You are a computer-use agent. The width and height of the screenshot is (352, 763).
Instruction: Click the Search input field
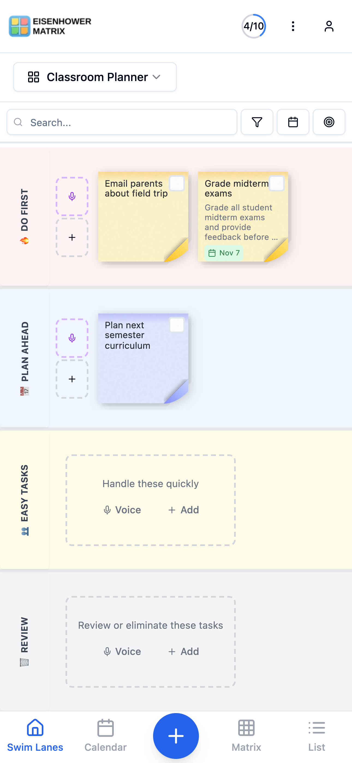(122, 122)
